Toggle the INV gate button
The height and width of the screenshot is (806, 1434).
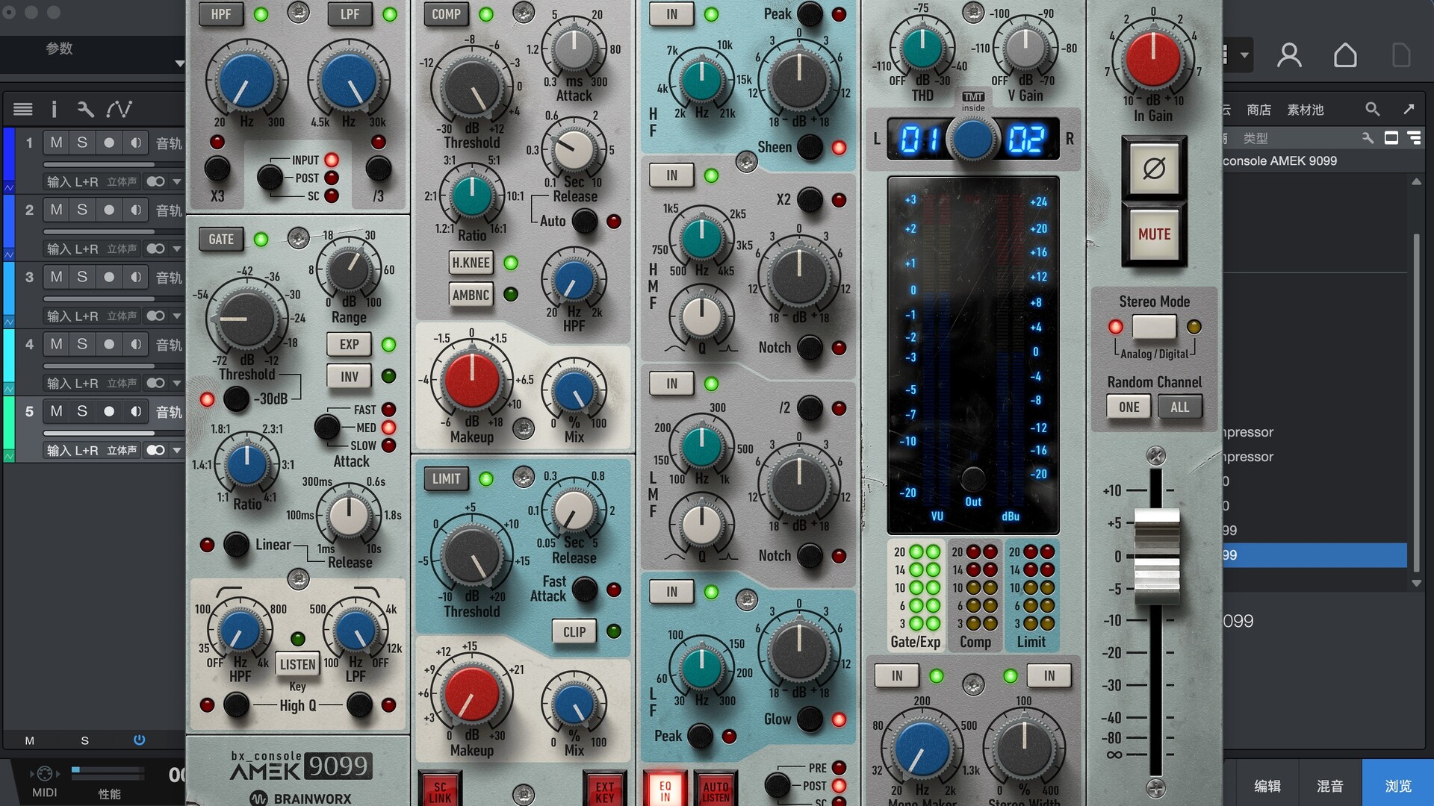[349, 377]
